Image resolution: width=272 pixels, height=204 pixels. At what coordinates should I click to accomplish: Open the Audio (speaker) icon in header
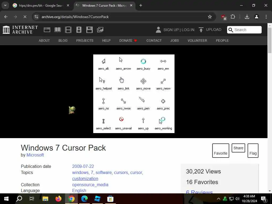79,30
